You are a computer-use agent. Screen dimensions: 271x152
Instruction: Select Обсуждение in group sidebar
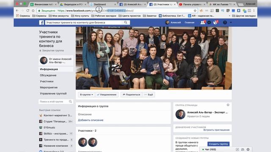click(x=48, y=75)
